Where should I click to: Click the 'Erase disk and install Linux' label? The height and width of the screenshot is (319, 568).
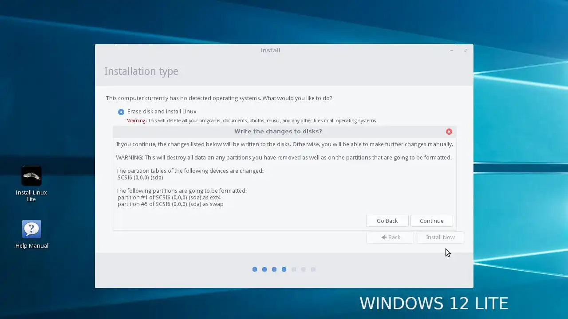coord(162,112)
